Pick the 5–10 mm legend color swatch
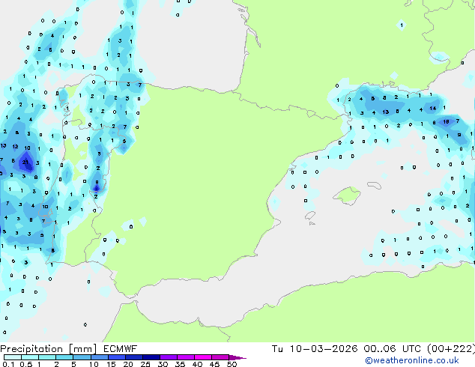The image size is (475, 367). pyautogui.click(x=82, y=357)
